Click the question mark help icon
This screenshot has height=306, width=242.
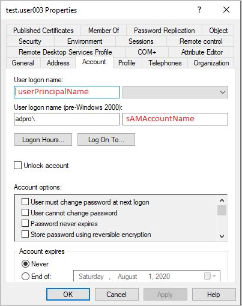tap(199, 10)
